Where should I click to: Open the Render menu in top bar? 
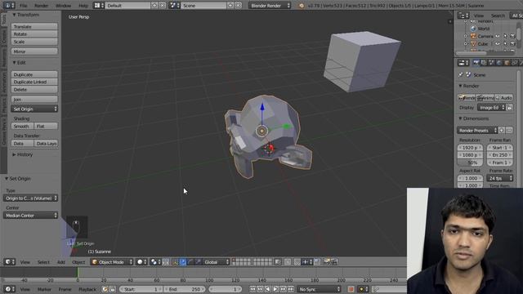42,6
